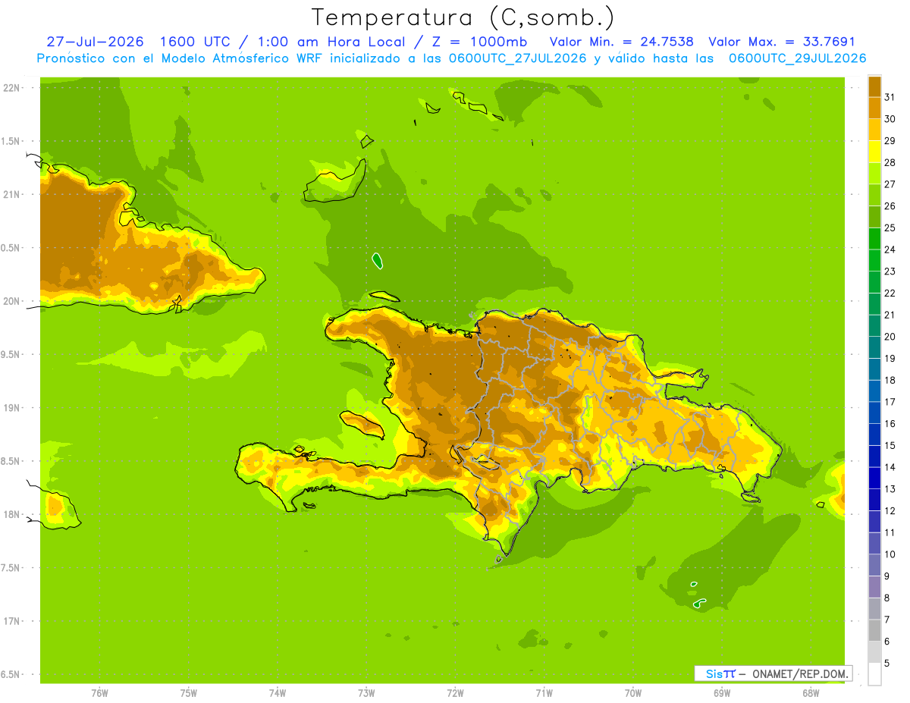Screen dimensions: 910x703
Task: Click the legend value 28
Action: click(890, 162)
